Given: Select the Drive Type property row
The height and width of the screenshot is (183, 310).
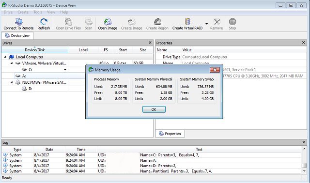Looking at the screenshot, I should [231, 57].
